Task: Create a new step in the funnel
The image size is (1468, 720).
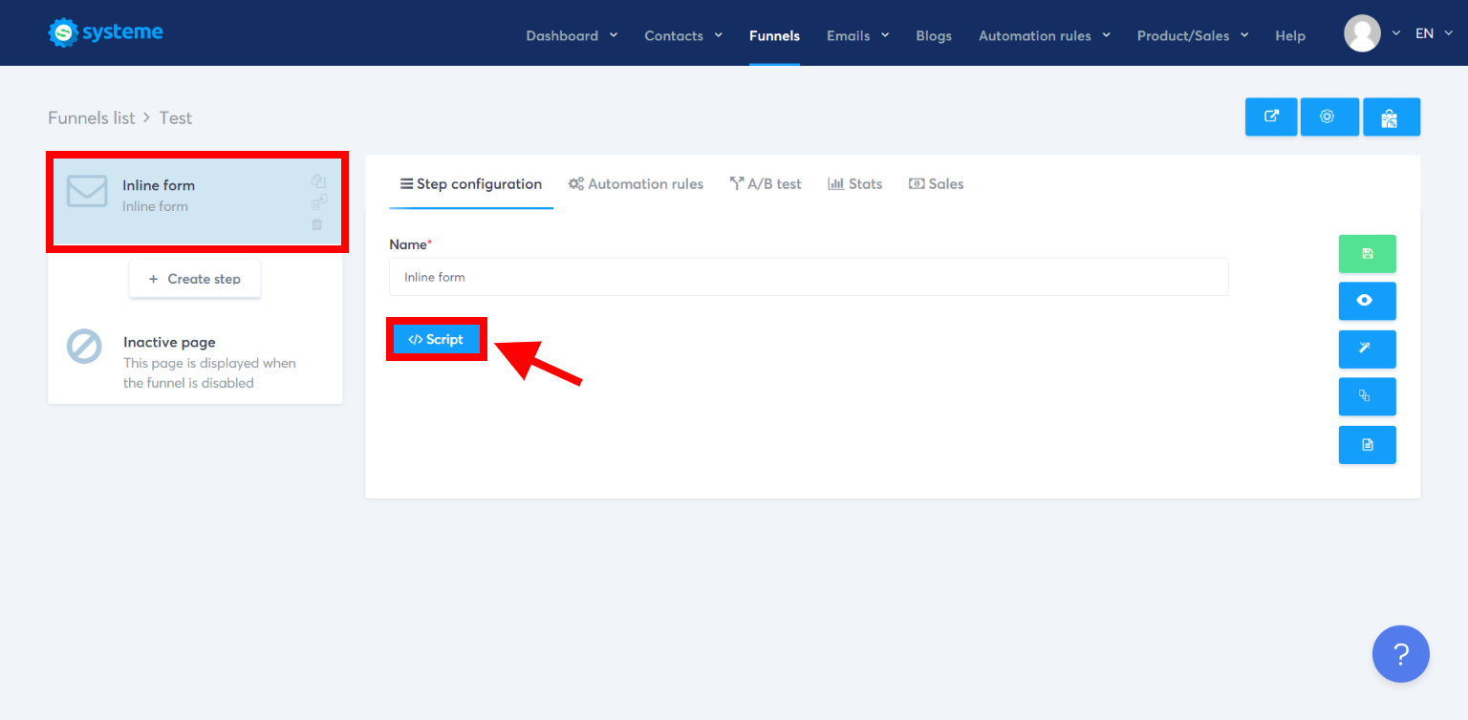Action: (x=195, y=278)
